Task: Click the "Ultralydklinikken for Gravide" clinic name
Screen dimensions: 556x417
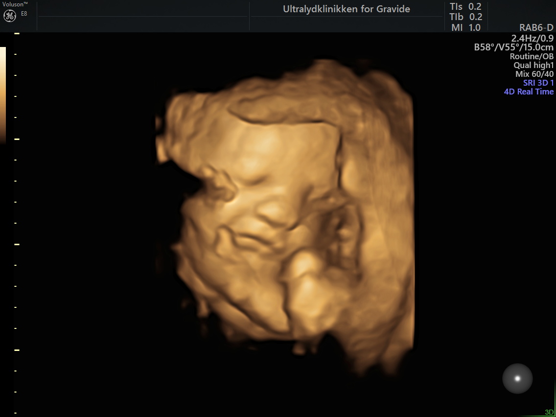Action: (x=347, y=9)
